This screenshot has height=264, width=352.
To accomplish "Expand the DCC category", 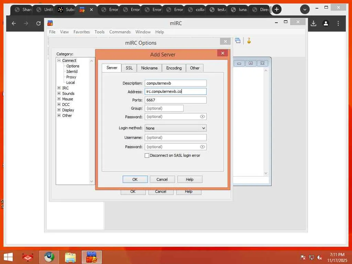I will (x=59, y=104).
